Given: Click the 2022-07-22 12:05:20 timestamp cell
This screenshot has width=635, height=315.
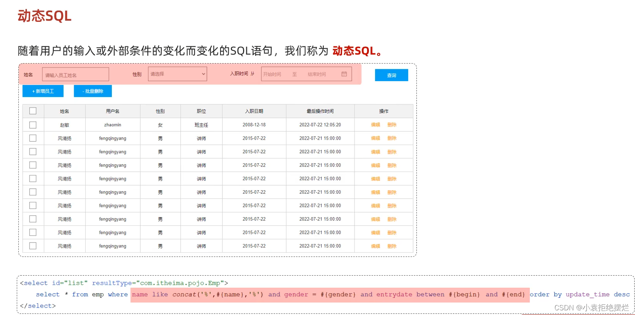Looking at the screenshot, I should point(320,125).
